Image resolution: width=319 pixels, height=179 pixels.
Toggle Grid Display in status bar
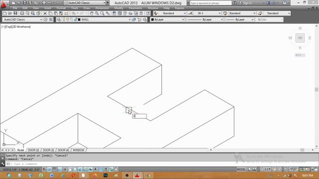point(54,170)
